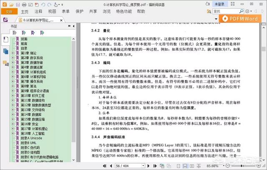Click the first bookmark toolbar icon
Image resolution: width=267 pixels, height=170 pixels.
[x=15, y=32]
